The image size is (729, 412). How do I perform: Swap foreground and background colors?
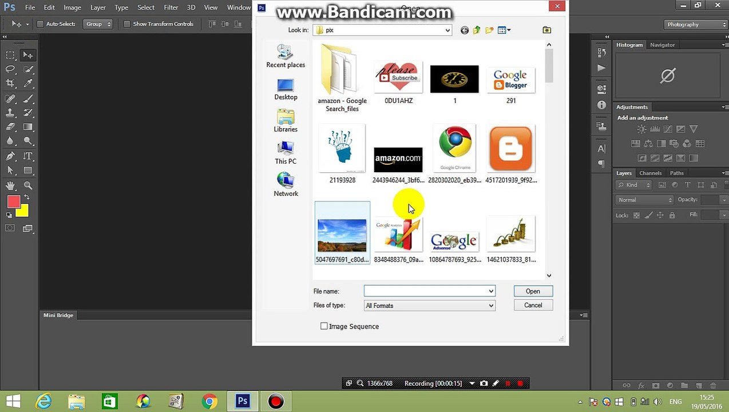[x=26, y=197]
